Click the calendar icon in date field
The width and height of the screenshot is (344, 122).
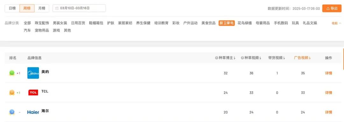57,8
